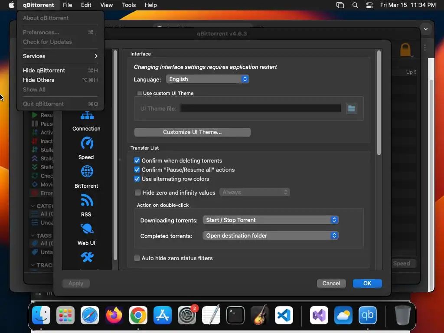Open the Connection settings section
This screenshot has height=333, width=444.
86,121
